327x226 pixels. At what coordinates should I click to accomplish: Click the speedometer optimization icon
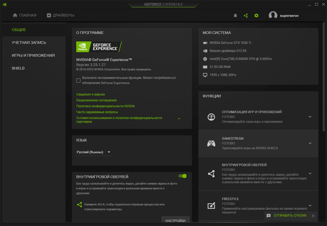click(211, 117)
